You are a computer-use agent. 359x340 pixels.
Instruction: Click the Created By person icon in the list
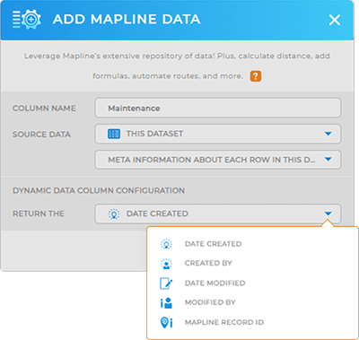coord(166,264)
